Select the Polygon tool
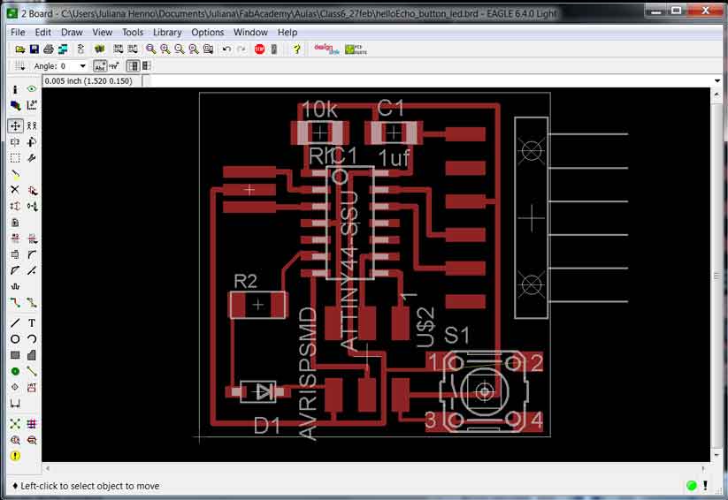This screenshot has height=500, width=728. click(32, 355)
